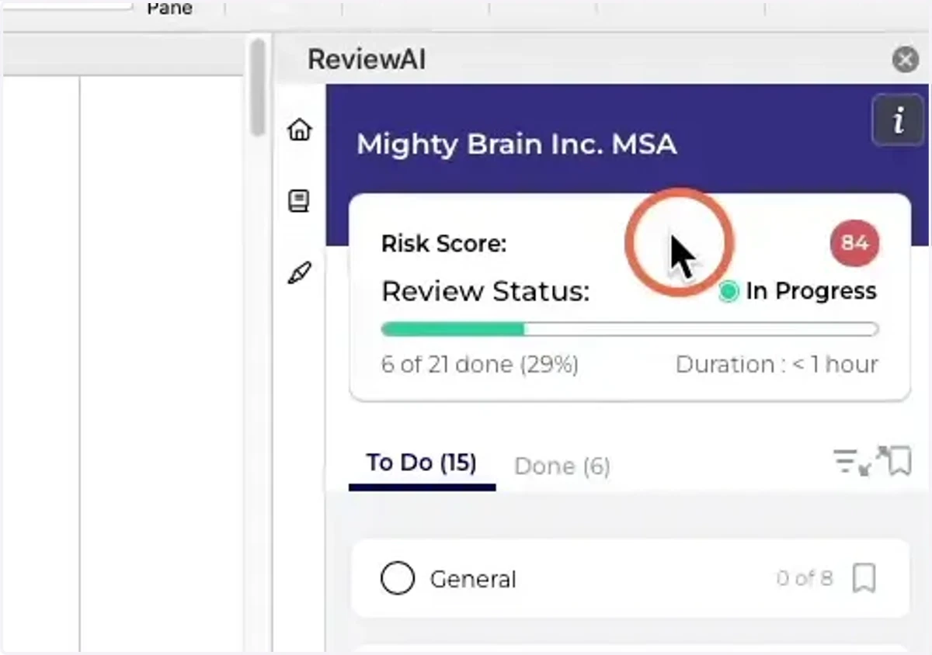The image size is (932, 655).
Task: Bookmark the General category row
Action: [x=864, y=579]
